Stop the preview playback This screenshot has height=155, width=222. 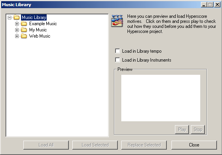pos(198,129)
